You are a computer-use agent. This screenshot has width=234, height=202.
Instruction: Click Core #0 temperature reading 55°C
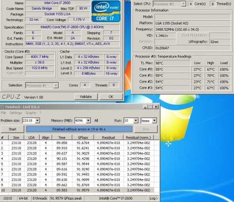point(172,69)
